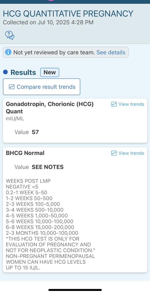Tap the home indicator bar at bottom
Image resolution: width=150 pixels, height=294 pixels.
click(x=75, y=290)
